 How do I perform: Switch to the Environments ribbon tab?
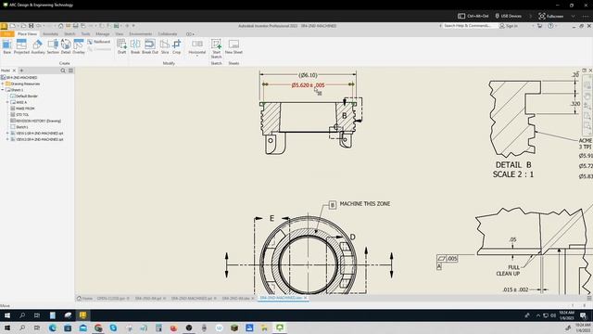click(140, 34)
